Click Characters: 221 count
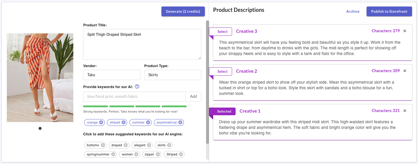The width and height of the screenshot is (418, 164). [386, 111]
